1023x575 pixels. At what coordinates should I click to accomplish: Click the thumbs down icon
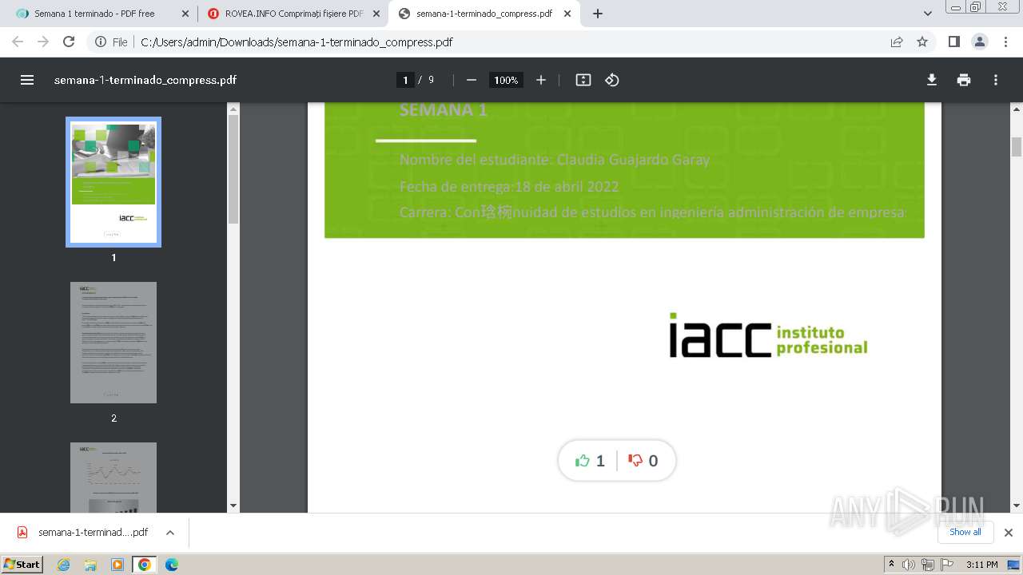pos(635,461)
